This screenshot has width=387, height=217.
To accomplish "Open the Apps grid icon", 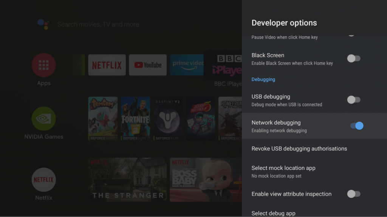I will [44, 65].
